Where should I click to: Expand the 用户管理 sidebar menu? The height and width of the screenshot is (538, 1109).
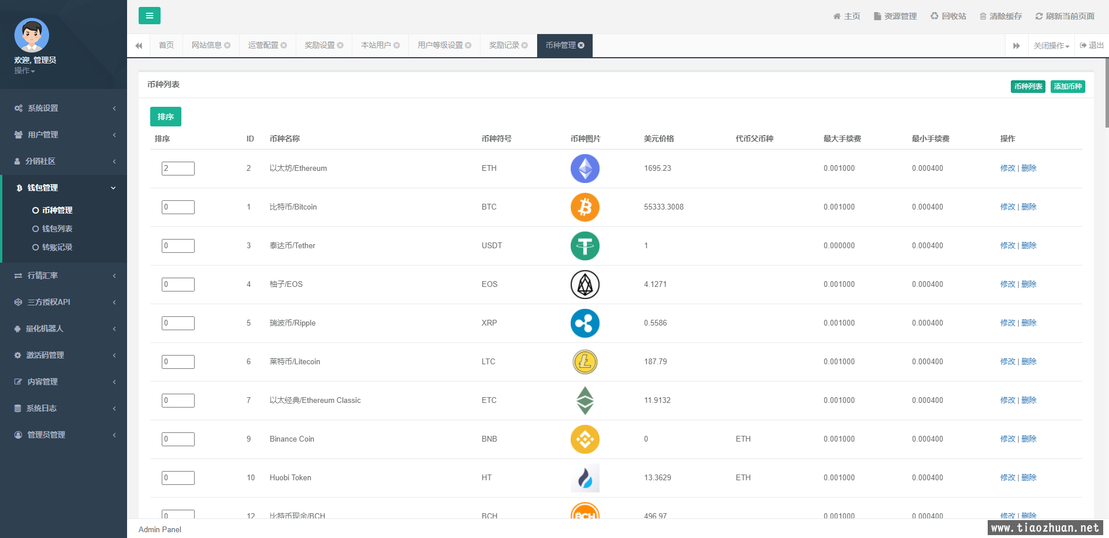pos(64,134)
